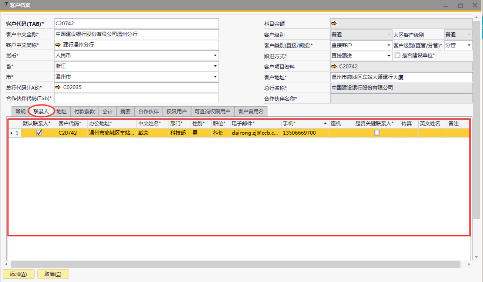Click the link arrow beside 建行温州分行

click(58, 45)
